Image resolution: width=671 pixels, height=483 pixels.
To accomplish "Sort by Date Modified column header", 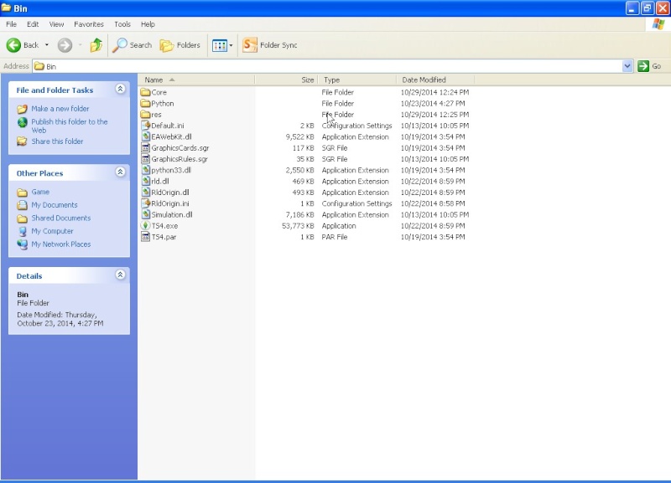I will 435,80.
